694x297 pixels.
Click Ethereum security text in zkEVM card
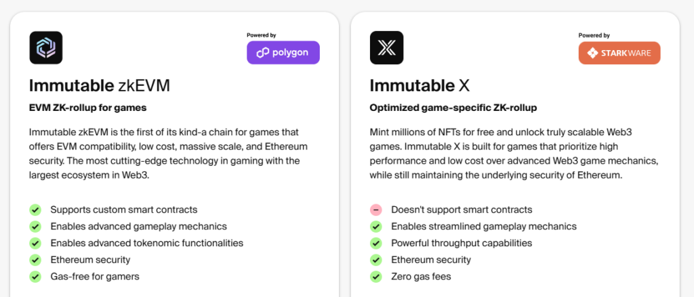click(90, 260)
